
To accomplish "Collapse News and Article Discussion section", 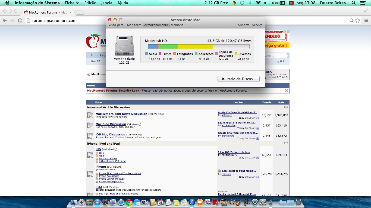I will (x=286, y=107).
